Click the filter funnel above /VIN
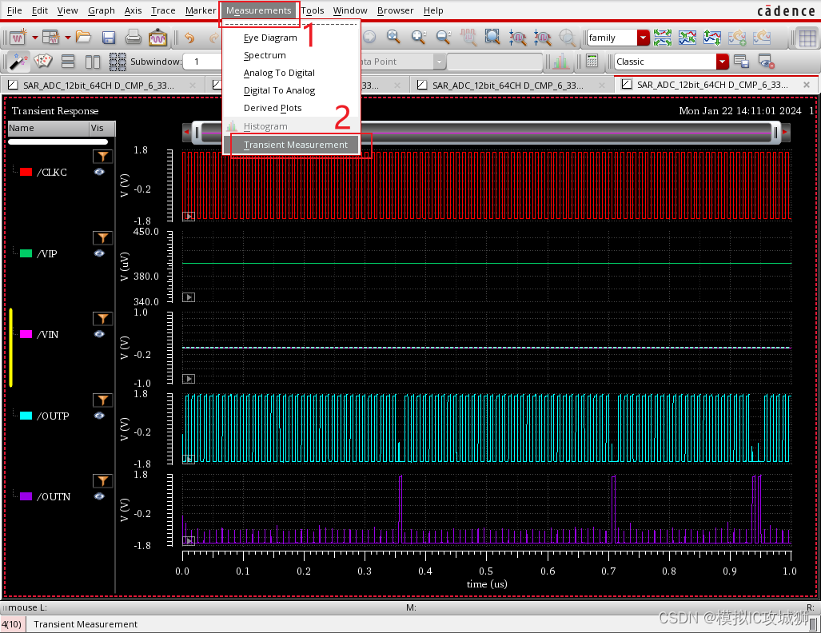Screen dimensions: 821x633 (x=102, y=318)
